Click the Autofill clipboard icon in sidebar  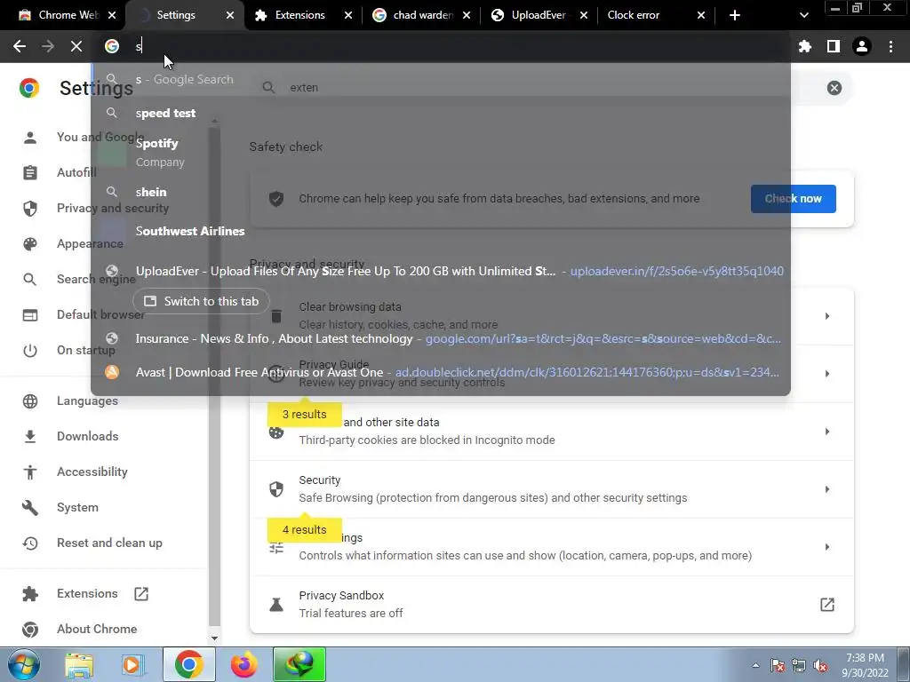30,173
